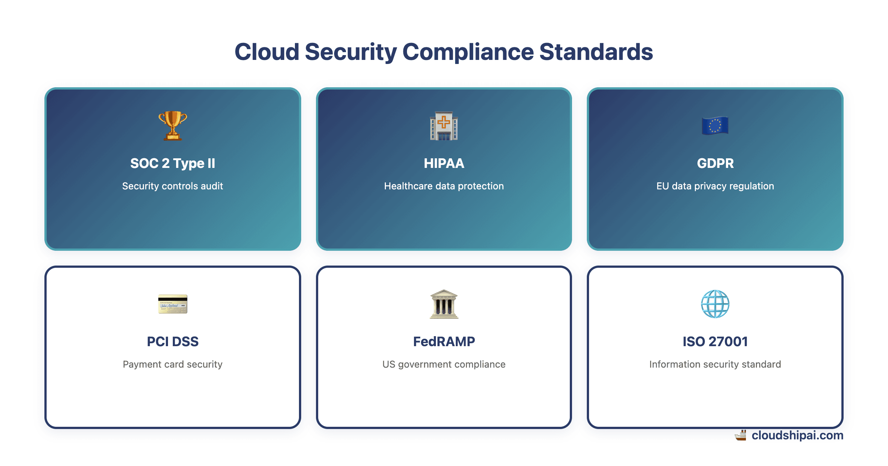Click the EU data privacy regulation subtitle
Screen dimensions: 888x466
pyautogui.click(x=715, y=186)
